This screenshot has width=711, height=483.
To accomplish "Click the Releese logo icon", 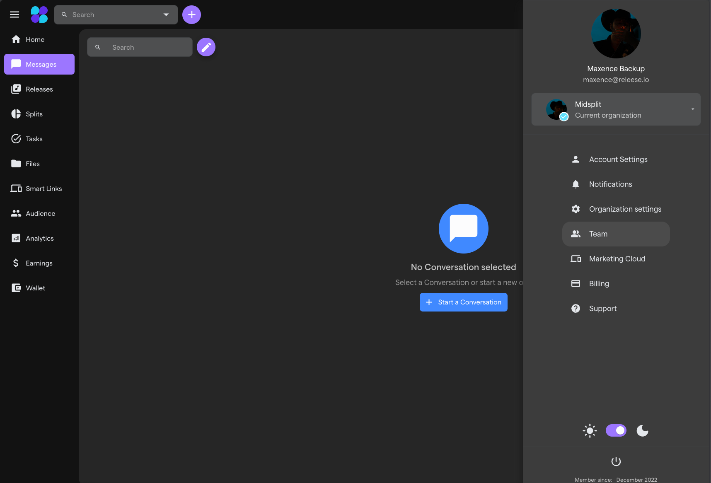I will point(39,14).
